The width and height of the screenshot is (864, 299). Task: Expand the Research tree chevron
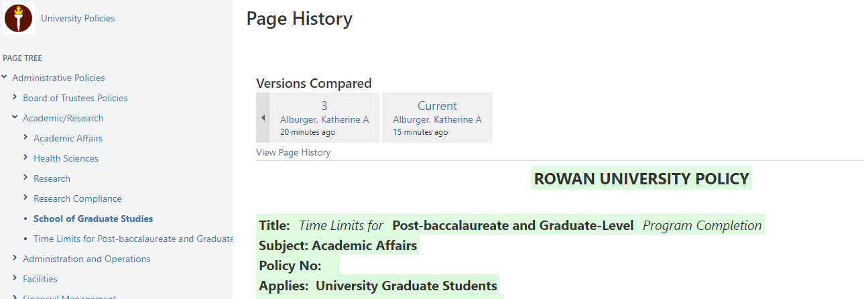(26, 178)
